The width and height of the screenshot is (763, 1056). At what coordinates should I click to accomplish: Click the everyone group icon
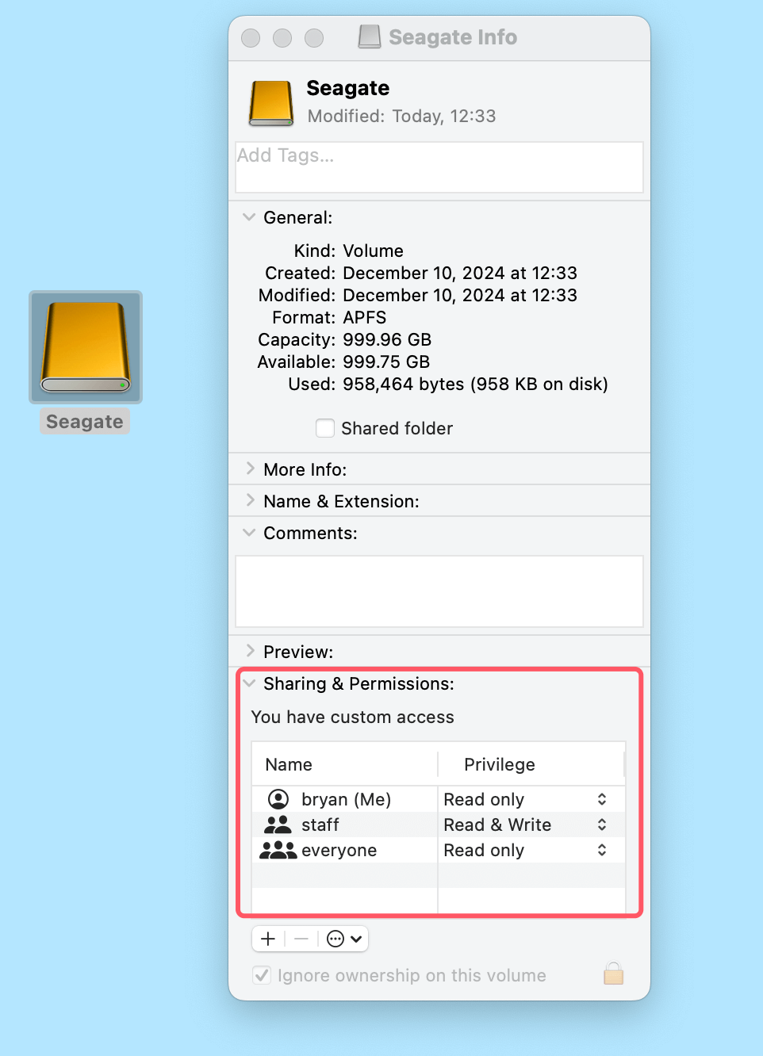coord(277,850)
